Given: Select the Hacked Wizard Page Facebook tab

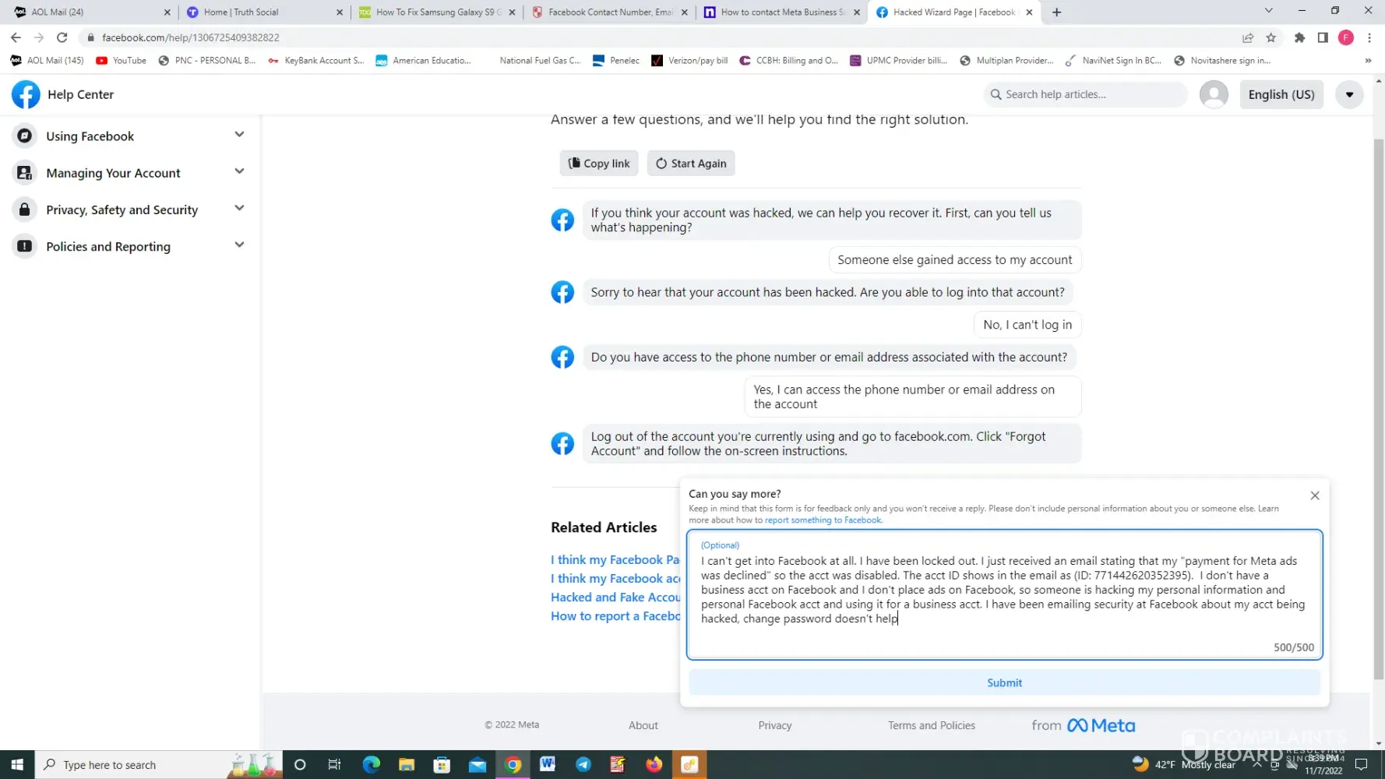Looking at the screenshot, I should click(954, 12).
